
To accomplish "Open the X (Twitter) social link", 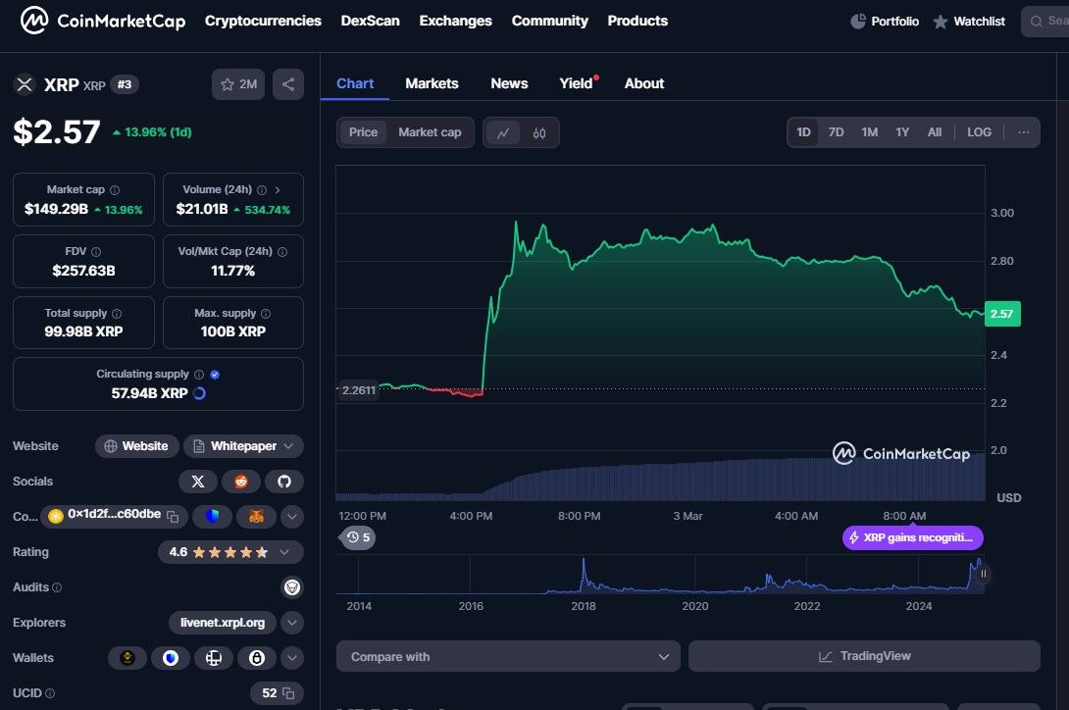I will (198, 482).
